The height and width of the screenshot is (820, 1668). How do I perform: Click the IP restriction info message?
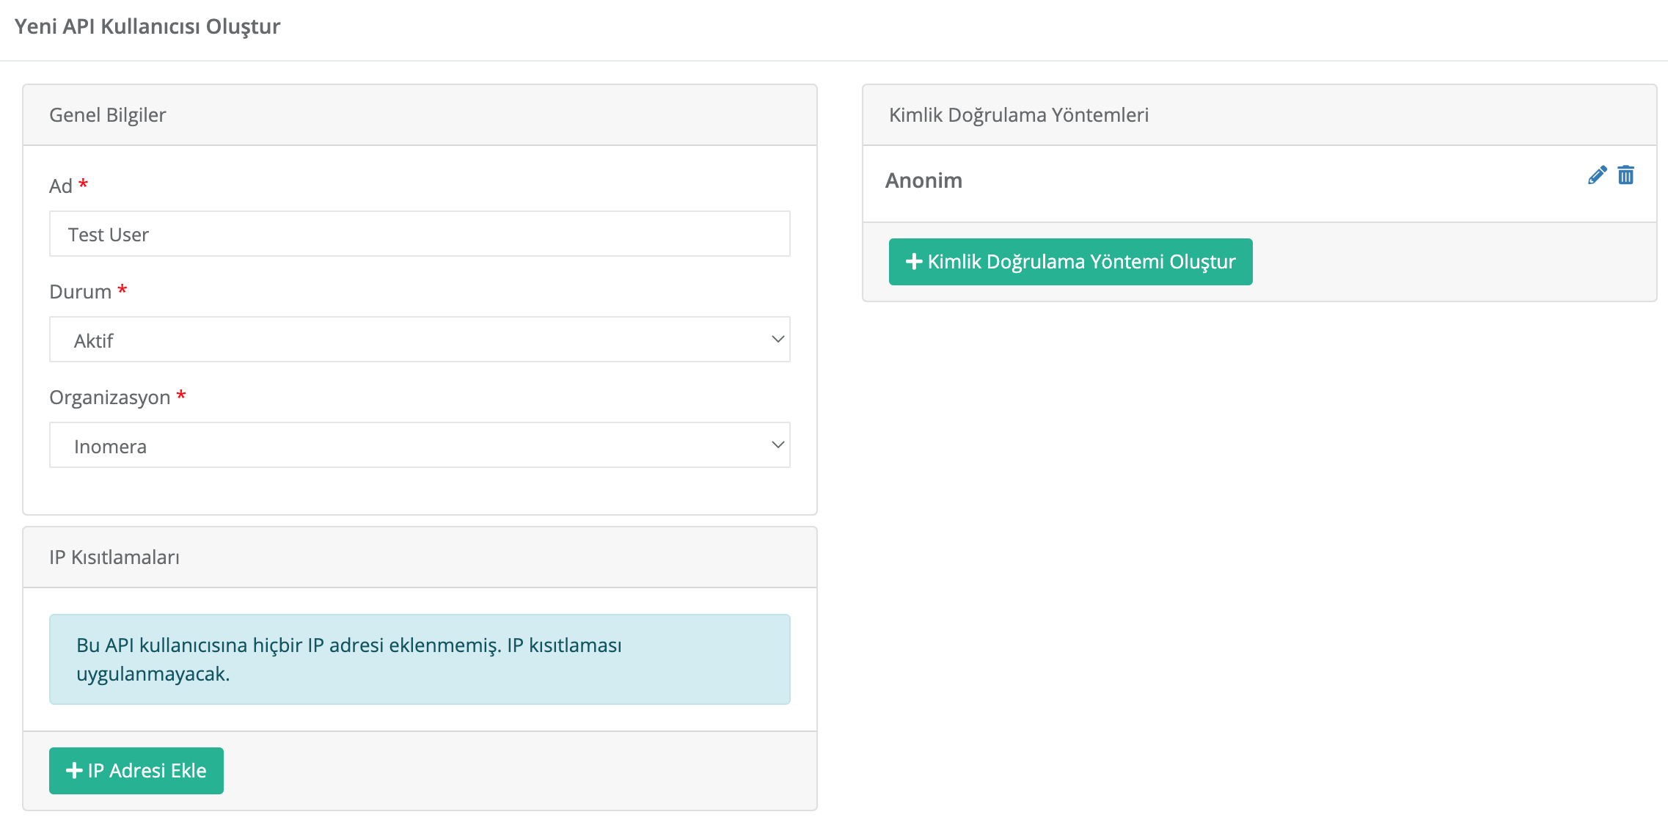[x=420, y=659]
